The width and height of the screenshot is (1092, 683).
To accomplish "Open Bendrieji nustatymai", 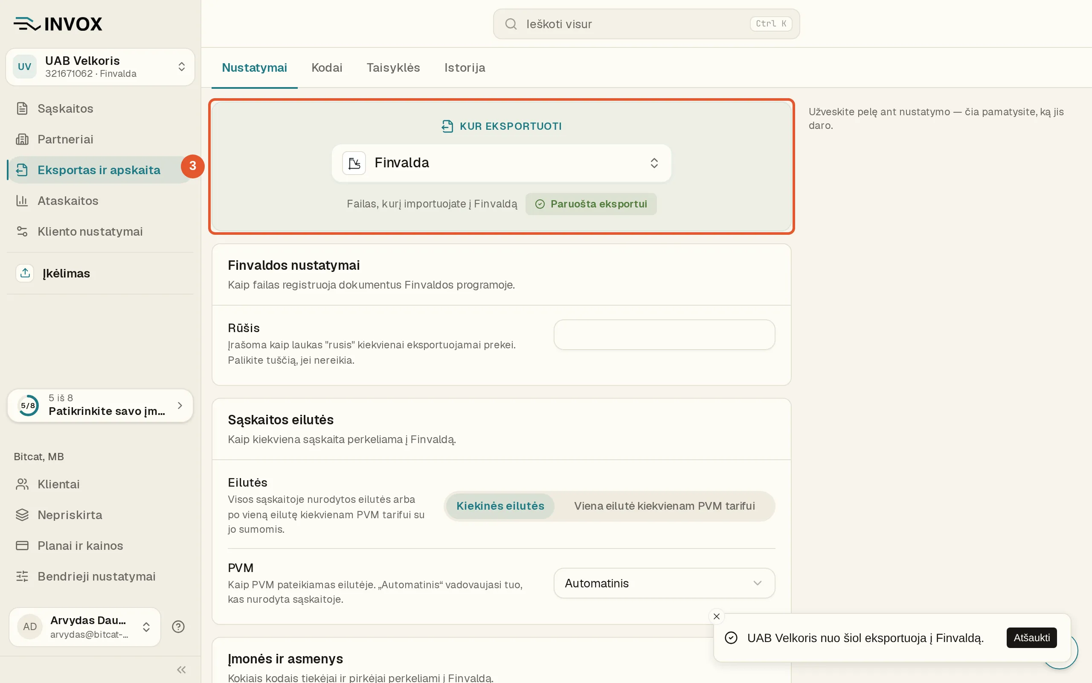I will [x=100, y=576].
